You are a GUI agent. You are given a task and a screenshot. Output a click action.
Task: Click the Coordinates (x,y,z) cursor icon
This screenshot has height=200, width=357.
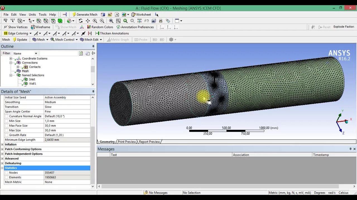click(13, 21)
